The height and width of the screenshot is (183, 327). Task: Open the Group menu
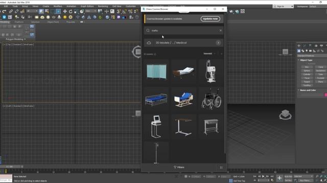coord(25,6)
